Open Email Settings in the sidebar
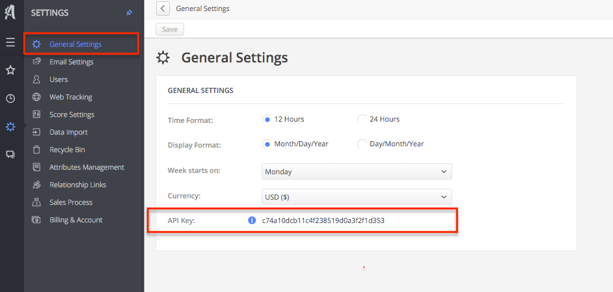The image size is (613, 292). coord(71,62)
